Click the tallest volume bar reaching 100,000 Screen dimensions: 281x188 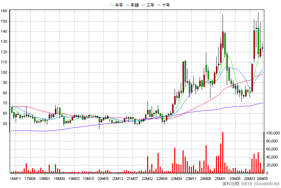[223, 152]
